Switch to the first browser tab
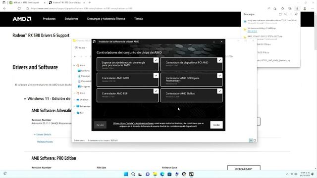317x178 pixels. tap(27, 2)
